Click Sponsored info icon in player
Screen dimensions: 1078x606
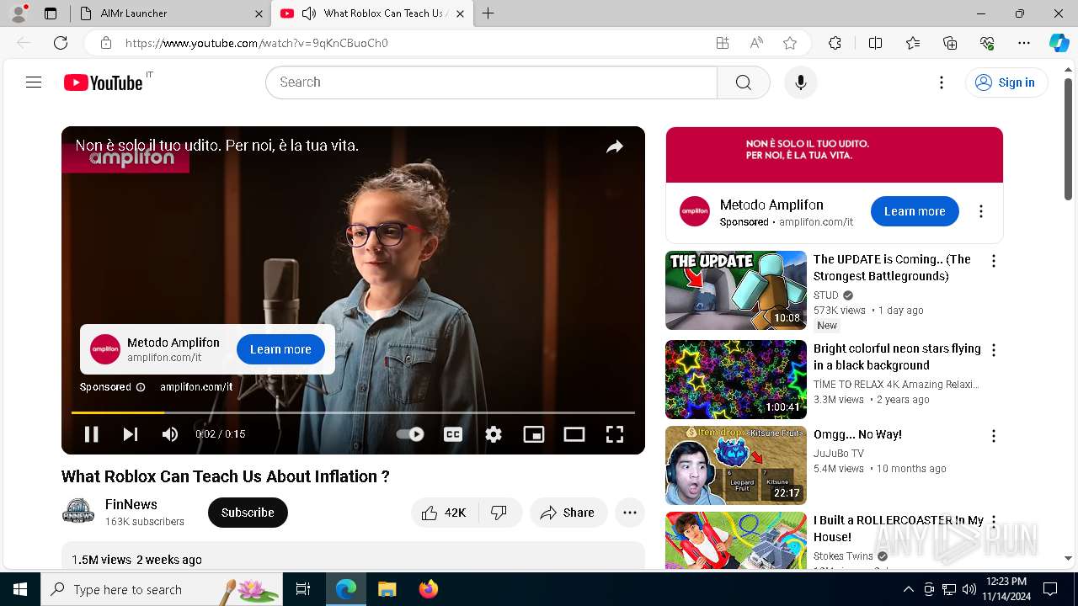coord(141,387)
